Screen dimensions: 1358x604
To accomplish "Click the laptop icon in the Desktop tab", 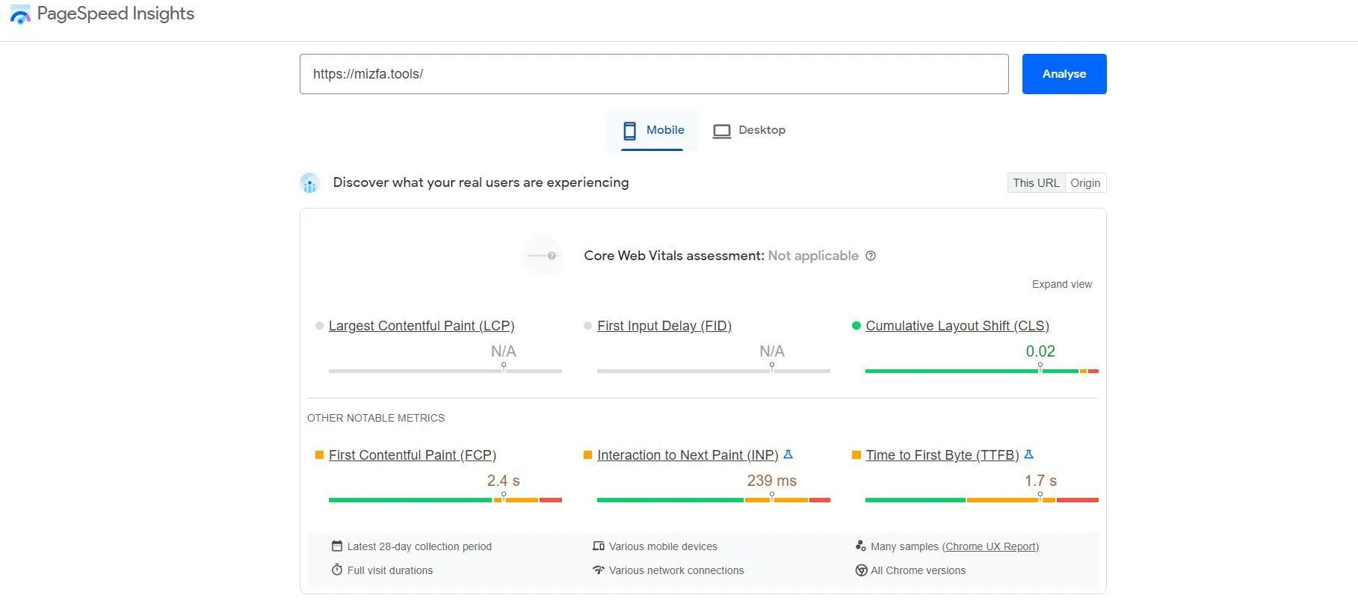I will click(721, 132).
